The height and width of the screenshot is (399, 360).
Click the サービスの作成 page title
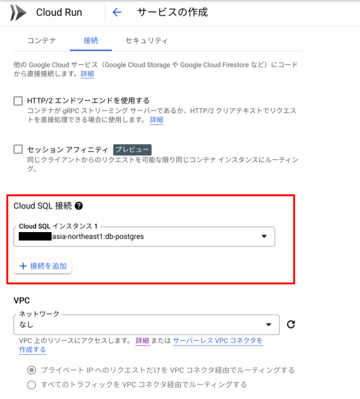pos(172,12)
